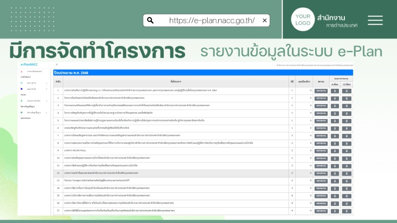This screenshot has height=223, width=397.
Task: Open 6-month report icon for row 12
Action: click(335, 173)
